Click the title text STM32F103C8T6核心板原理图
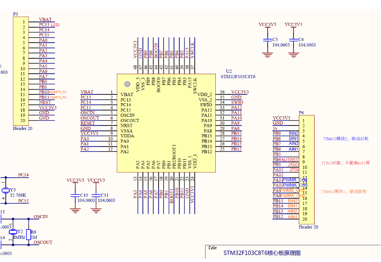 point(262,253)
